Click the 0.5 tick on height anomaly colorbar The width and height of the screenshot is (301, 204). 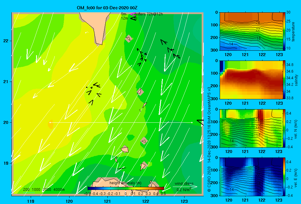point(163,194)
